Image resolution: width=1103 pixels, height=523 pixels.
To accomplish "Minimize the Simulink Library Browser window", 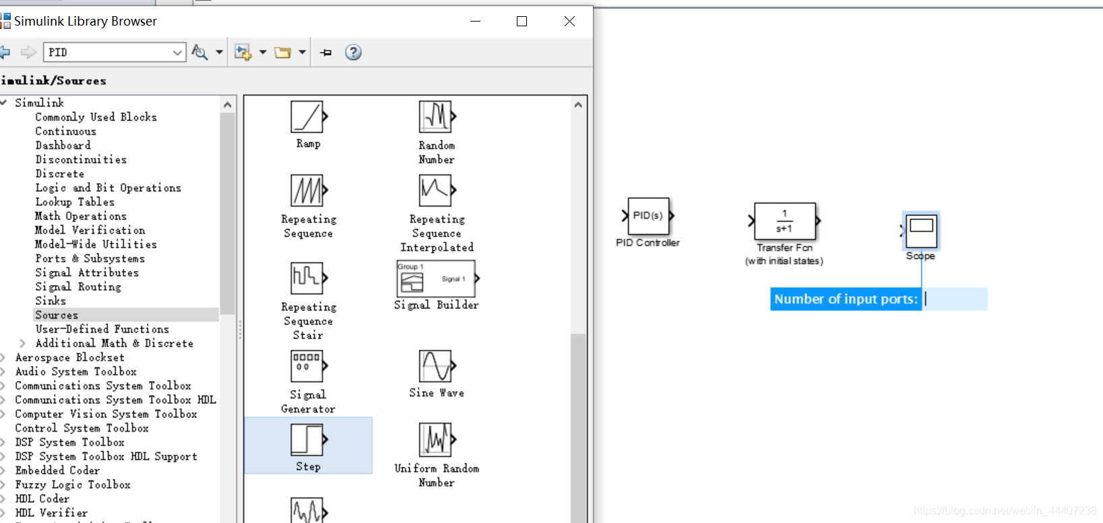I will 475,22.
